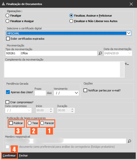
Task: Toggle Exibir certificados expirados checkbox
Action: pos(8,39)
